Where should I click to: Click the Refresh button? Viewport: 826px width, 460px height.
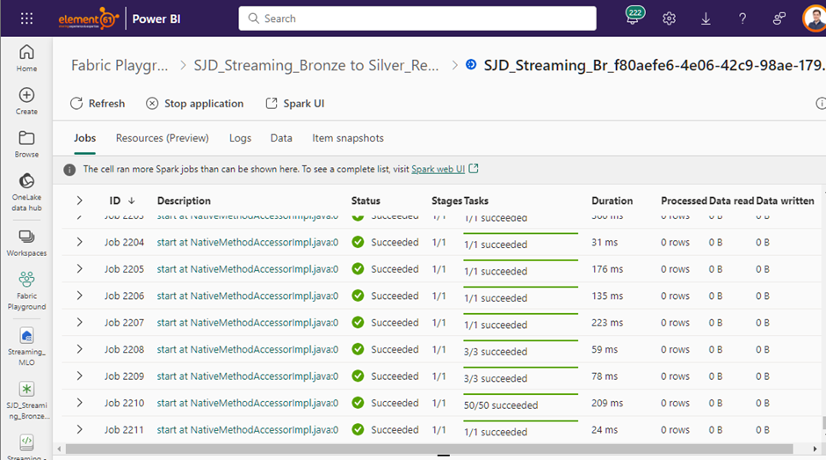tap(98, 104)
